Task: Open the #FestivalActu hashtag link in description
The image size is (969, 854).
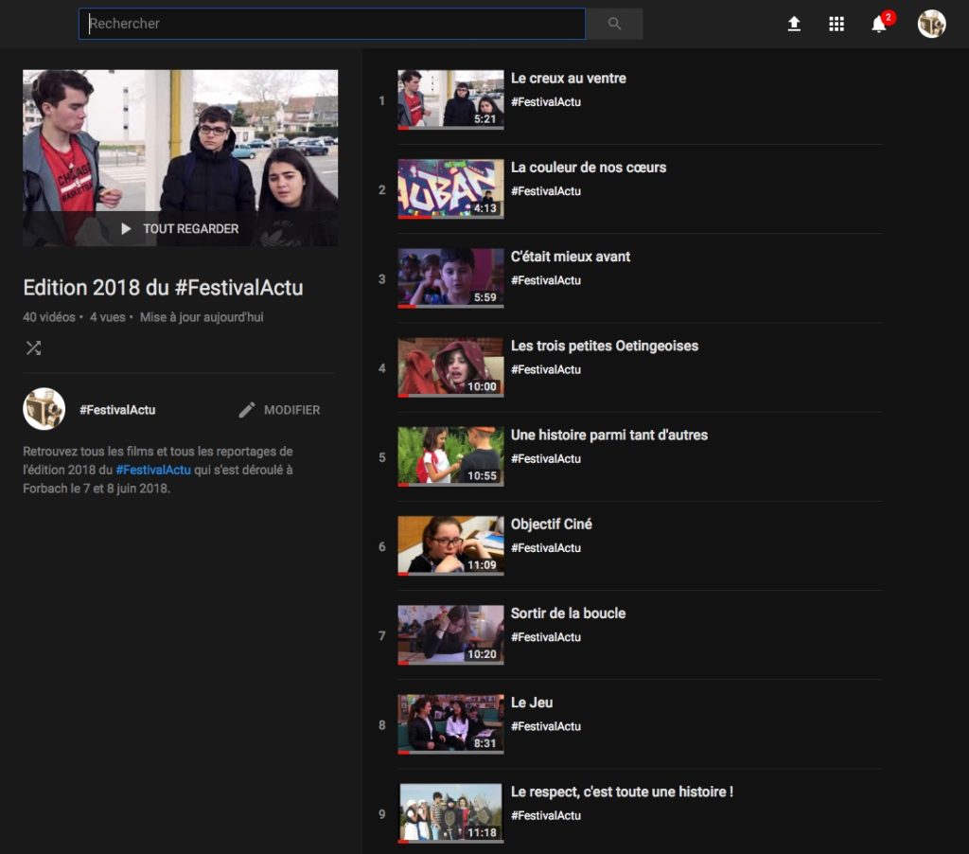Action: pyautogui.click(x=153, y=470)
